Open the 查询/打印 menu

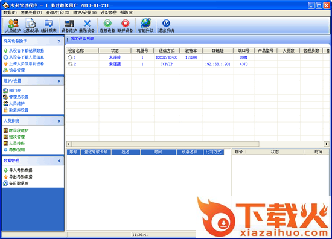57,13
